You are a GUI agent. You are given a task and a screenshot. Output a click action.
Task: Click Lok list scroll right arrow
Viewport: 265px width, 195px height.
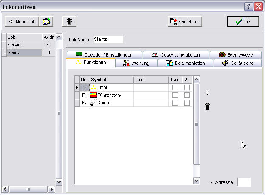(x=52, y=189)
